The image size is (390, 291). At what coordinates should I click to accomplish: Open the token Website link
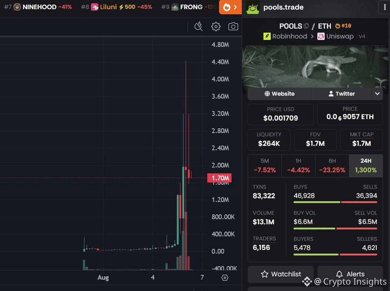(x=280, y=94)
